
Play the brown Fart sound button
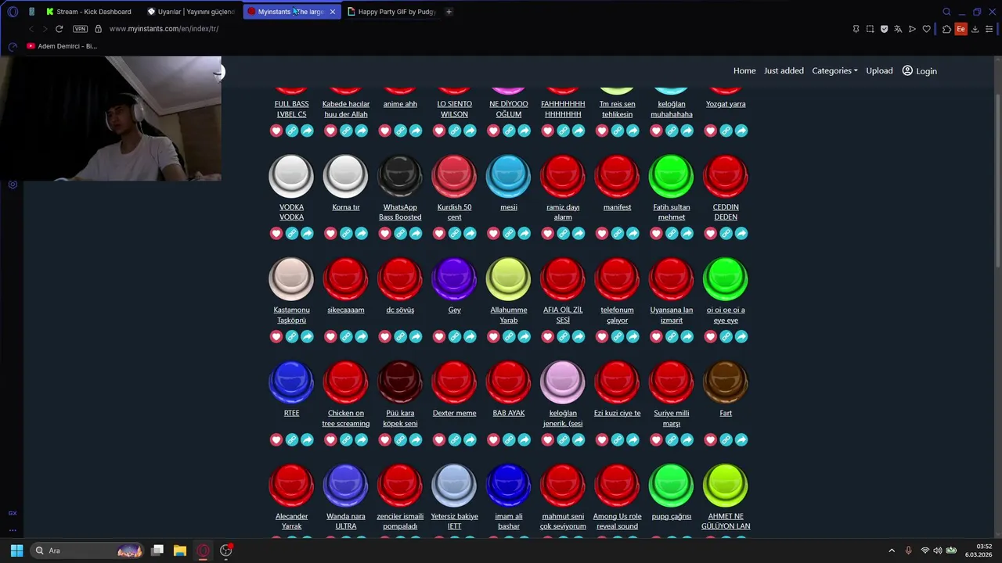pyautogui.click(x=726, y=382)
